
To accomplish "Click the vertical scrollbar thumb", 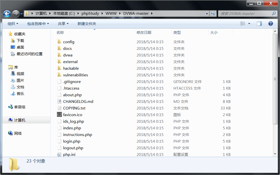I will click(275, 79).
